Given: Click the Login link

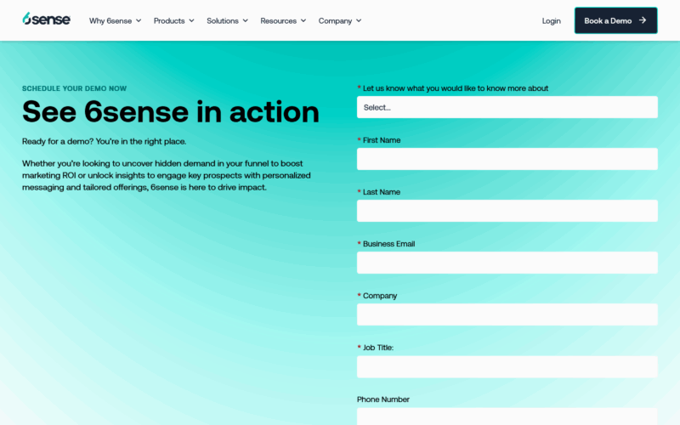Looking at the screenshot, I should 551,20.
